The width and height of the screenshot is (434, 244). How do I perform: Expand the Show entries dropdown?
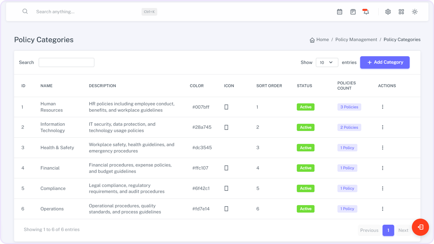pyautogui.click(x=327, y=63)
